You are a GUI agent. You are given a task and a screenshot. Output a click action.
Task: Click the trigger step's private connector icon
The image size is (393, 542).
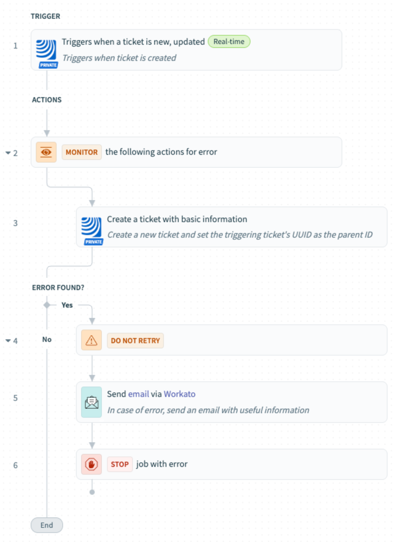pos(47,52)
